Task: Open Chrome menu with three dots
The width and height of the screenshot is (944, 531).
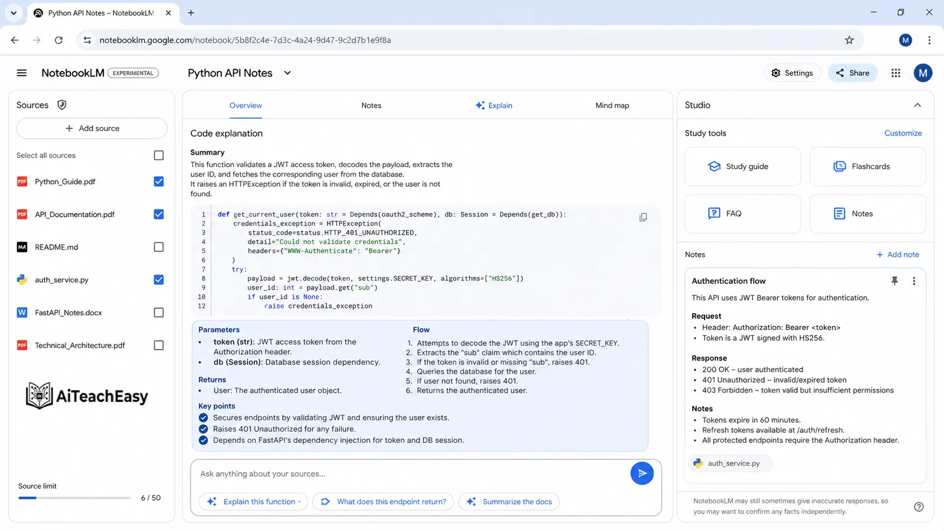Action: coord(929,40)
